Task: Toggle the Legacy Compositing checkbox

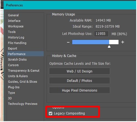Action: (50, 113)
